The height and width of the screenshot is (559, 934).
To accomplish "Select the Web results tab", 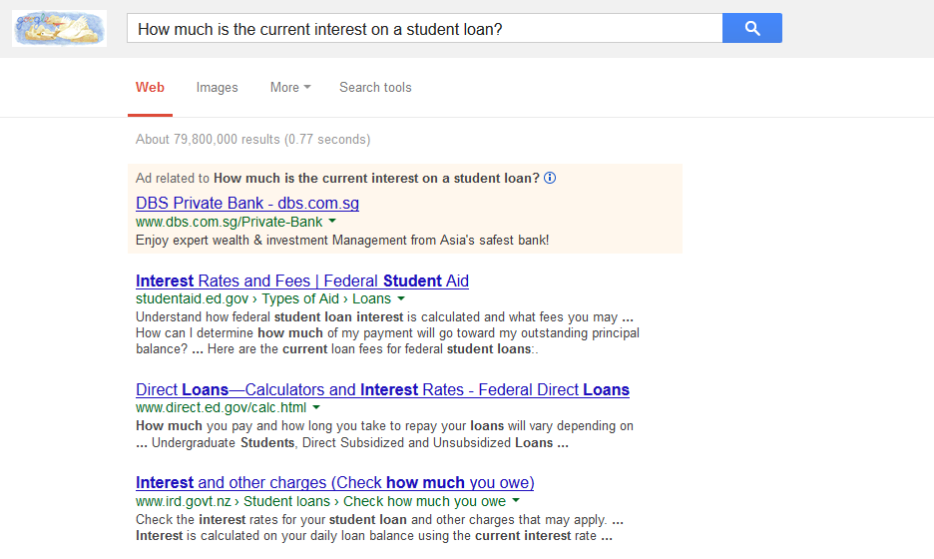I will coord(150,88).
